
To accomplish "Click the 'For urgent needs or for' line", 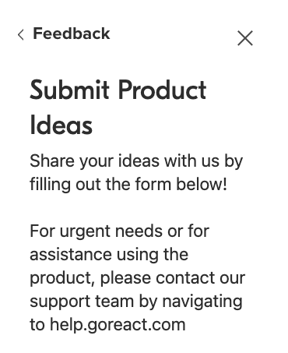I will tap(120, 231).
